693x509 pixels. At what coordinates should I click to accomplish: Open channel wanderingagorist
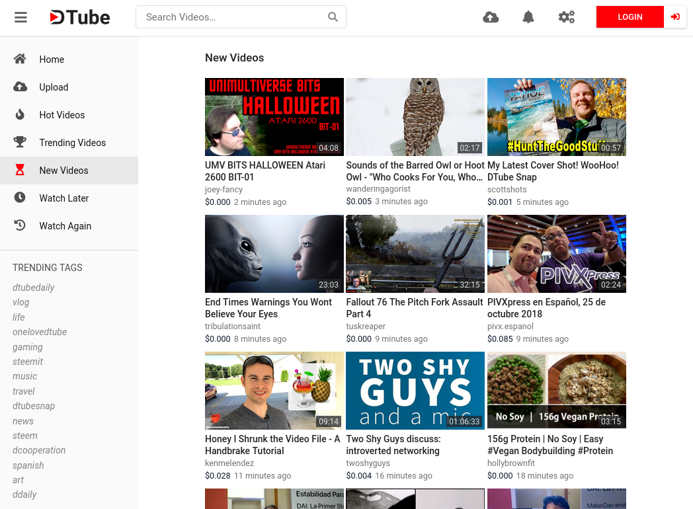pyautogui.click(x=378, y=188)
